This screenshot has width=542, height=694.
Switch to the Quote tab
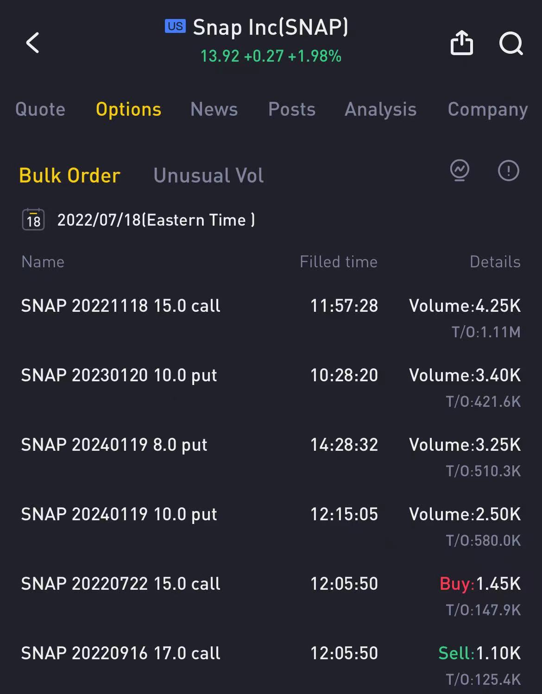(40, 109)
